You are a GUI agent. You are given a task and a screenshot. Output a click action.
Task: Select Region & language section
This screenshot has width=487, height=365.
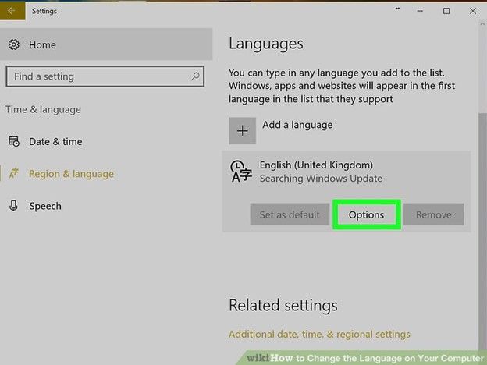[x=72, y=174]
